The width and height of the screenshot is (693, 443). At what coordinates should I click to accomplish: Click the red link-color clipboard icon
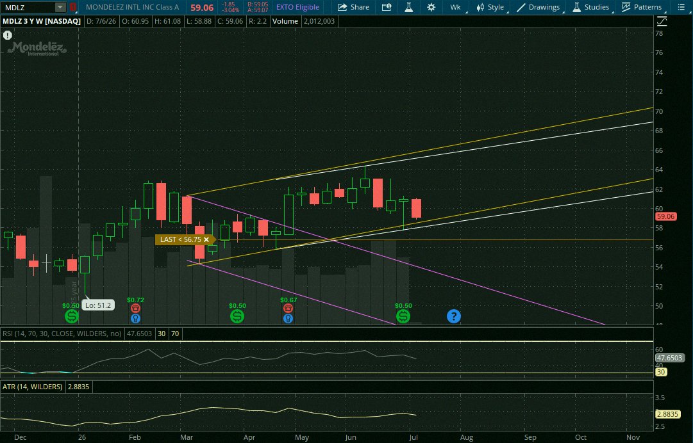click(x=73, y=7)
